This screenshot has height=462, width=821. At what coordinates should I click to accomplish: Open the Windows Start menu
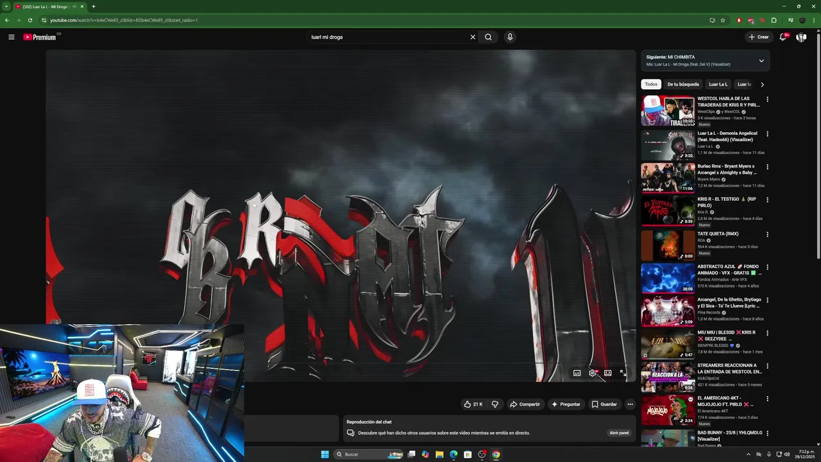coord(325,454)
